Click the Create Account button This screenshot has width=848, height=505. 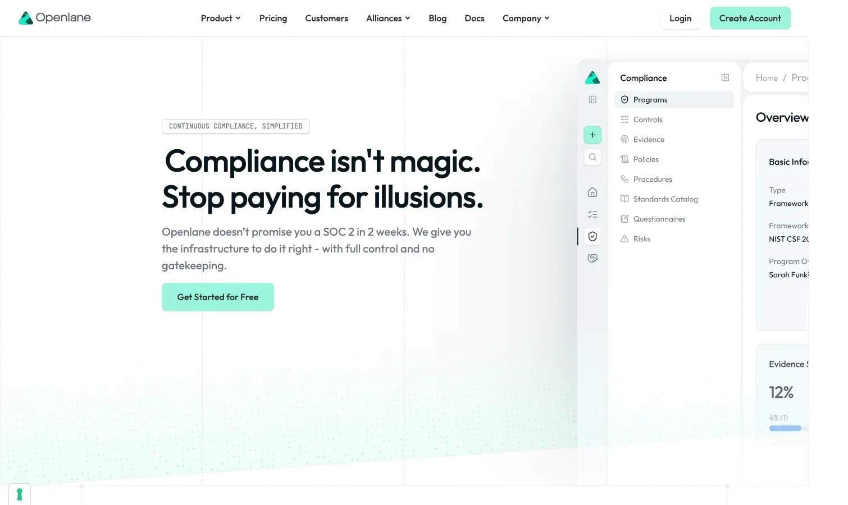750,19
